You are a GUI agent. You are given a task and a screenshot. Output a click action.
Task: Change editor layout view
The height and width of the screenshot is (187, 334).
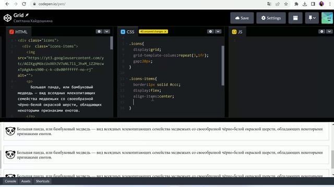click(295, 18)
